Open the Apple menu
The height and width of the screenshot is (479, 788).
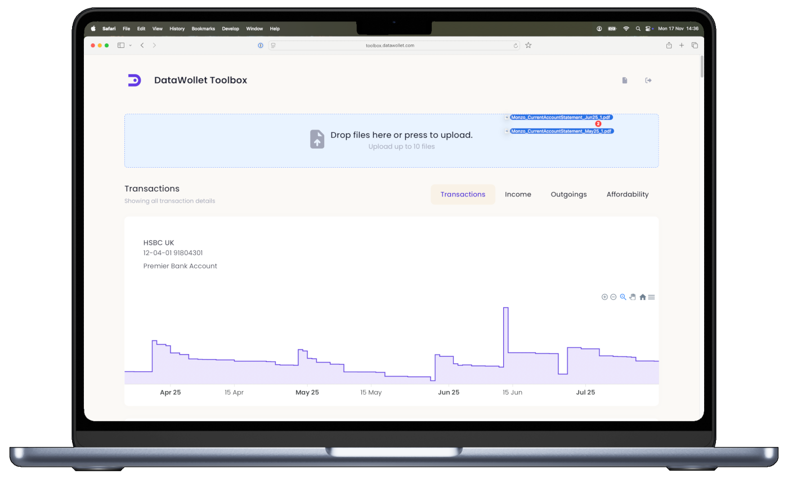93,29
